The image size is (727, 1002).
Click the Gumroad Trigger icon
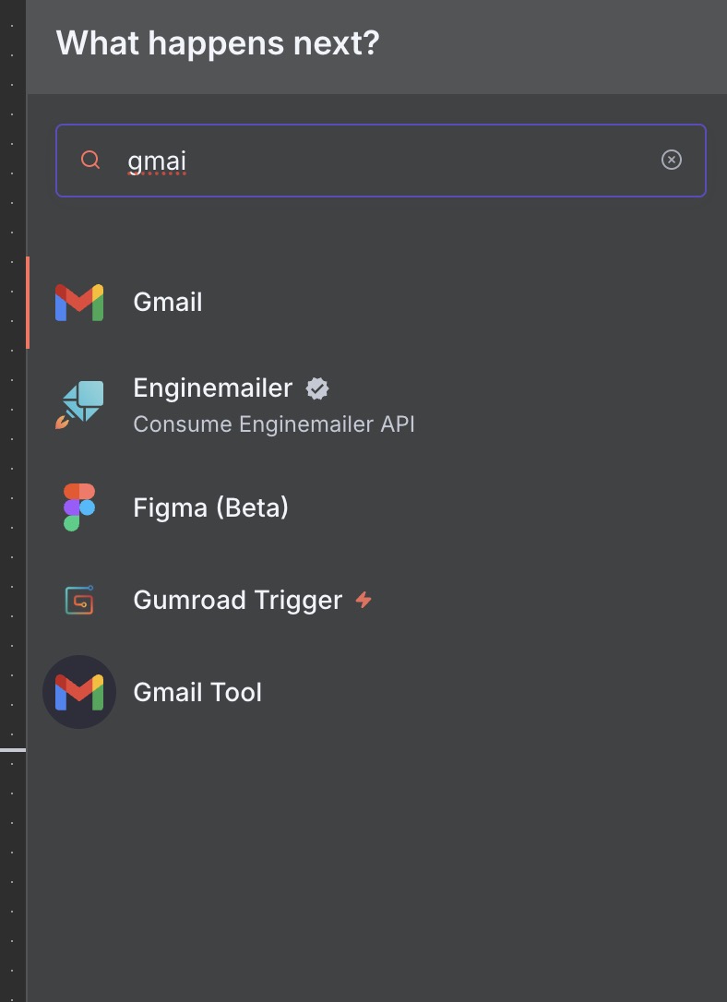click(79, 601)
